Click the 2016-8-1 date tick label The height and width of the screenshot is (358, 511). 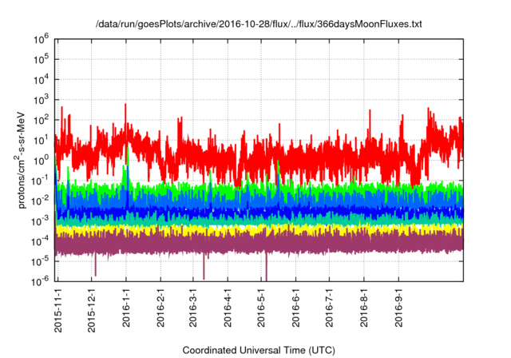364,308
